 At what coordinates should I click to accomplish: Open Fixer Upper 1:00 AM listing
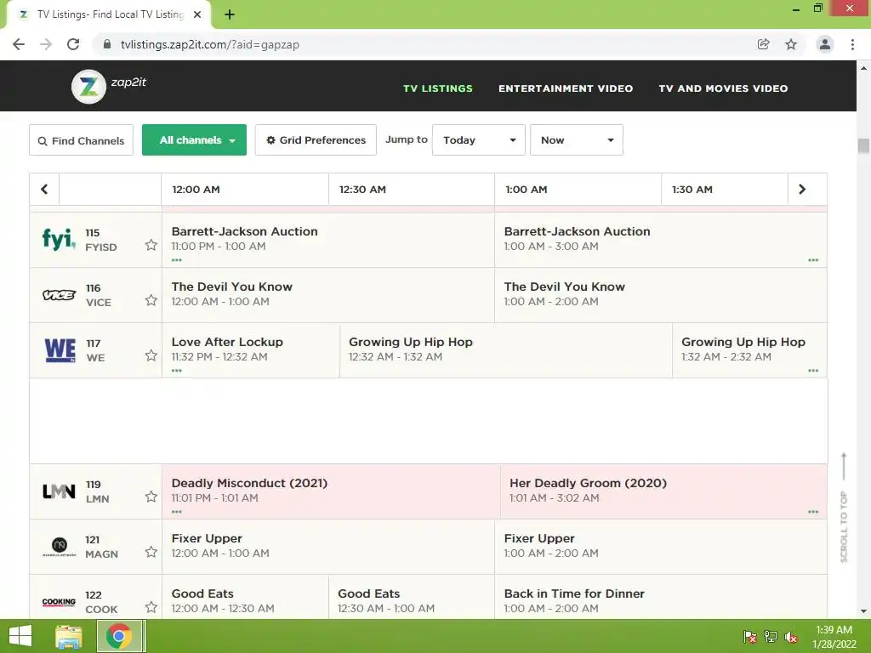pyautogui.click(x=660, y=547)
